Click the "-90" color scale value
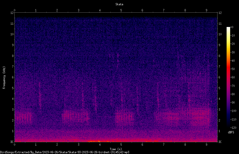This screenshot has width=239, height=154. click(x=232, y=103)
